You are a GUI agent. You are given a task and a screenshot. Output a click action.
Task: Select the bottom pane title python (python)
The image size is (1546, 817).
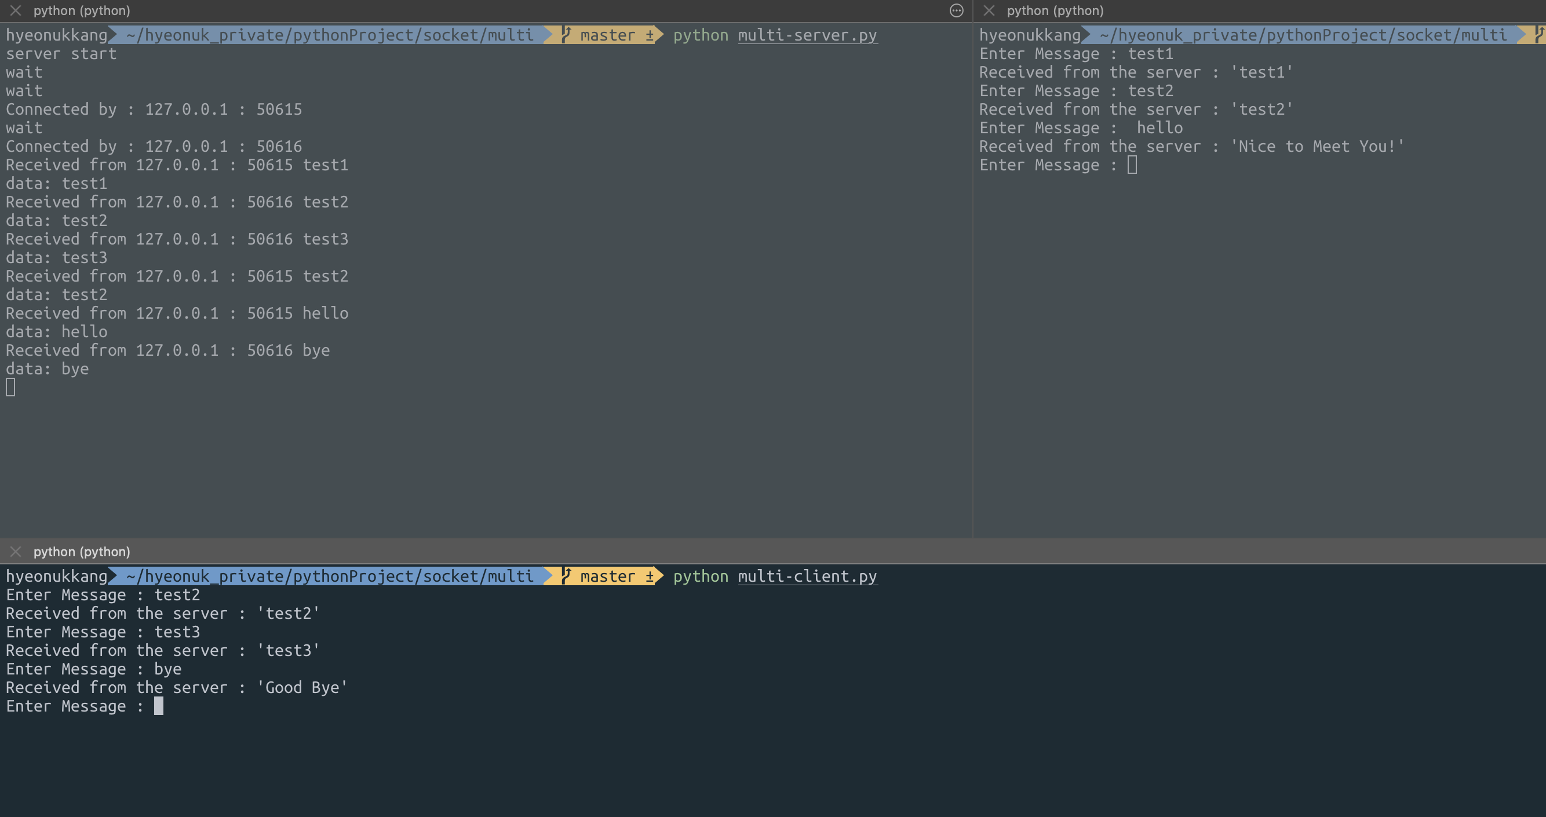pos(82,552)
